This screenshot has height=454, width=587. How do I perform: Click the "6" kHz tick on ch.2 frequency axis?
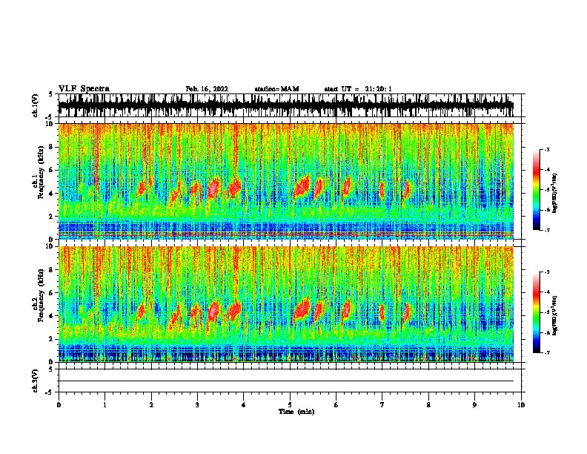(x=52, y=292)
